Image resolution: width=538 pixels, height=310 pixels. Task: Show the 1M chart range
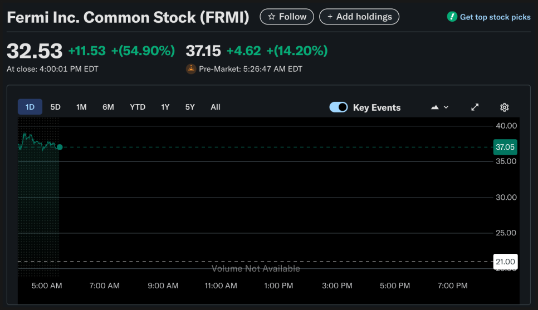pyautogui.click(x=81, y=107)
